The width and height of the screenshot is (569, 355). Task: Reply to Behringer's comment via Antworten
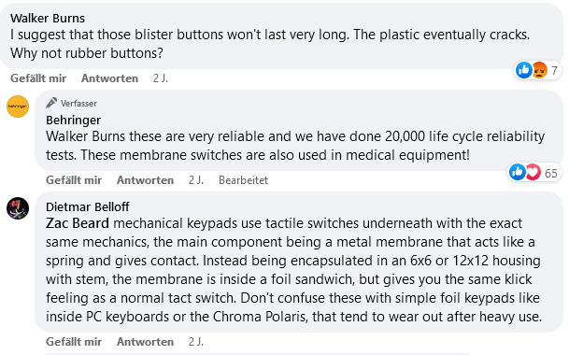point(145,180)
